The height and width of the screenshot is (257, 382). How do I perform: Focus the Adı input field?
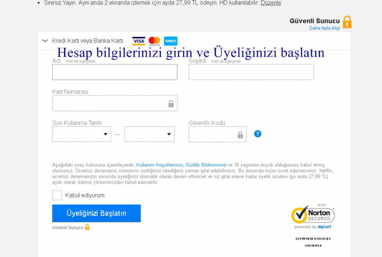coord(115,72)
